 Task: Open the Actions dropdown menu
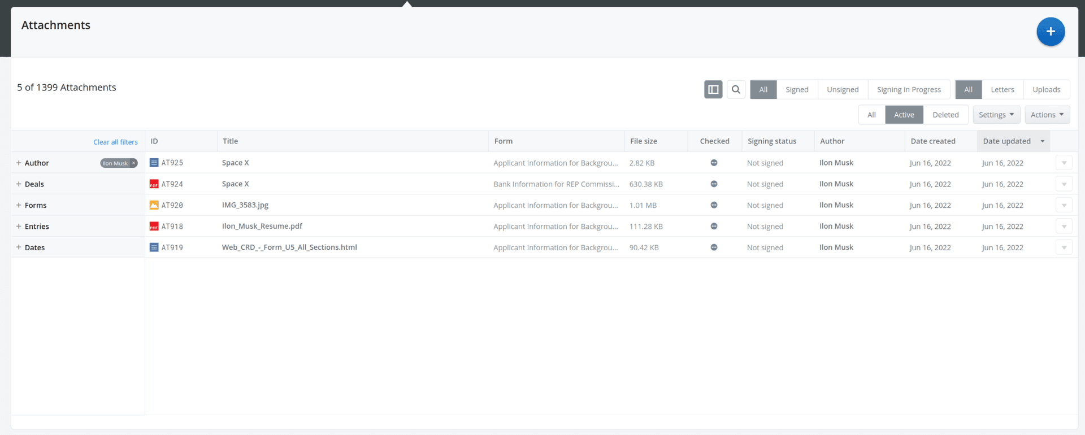[1047, 115]
